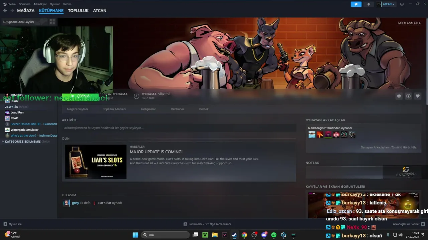
Task: Open the Steam menu
Action: coord(9,4)
